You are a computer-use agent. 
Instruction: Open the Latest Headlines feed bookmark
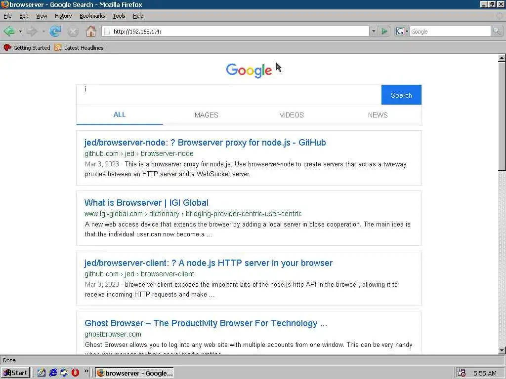[79, 48]
